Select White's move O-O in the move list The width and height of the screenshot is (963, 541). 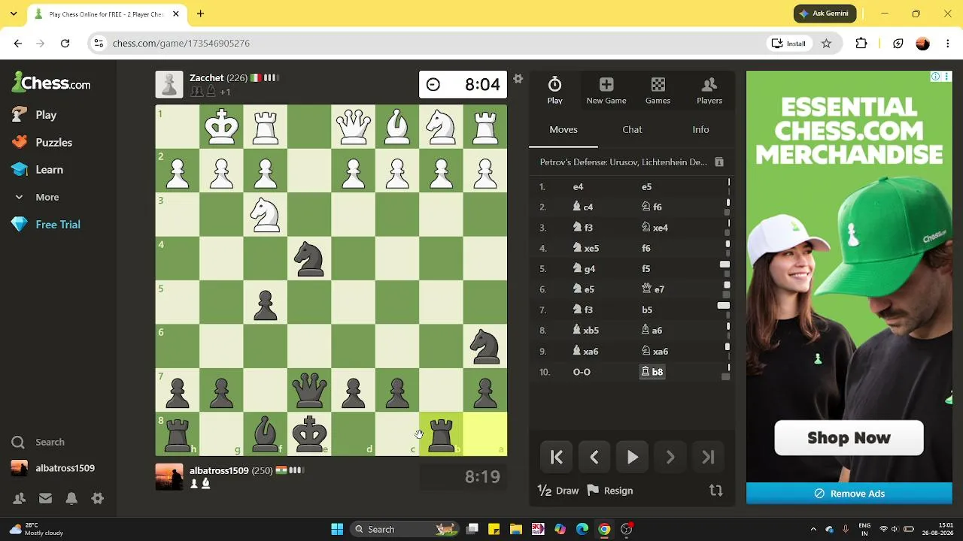point(582,372)
